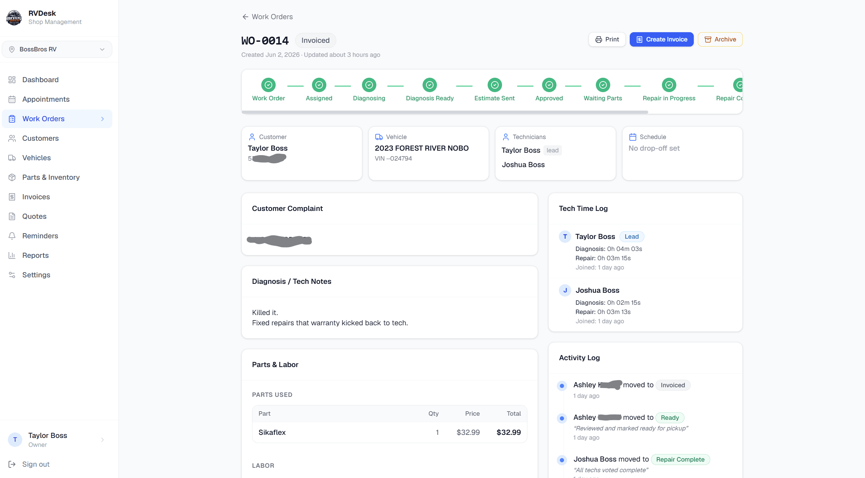Image resolution: width=865 pixels, height=478 pixels.
Task: Click the RVDesk Boss logo
Action: coord(14,17)
